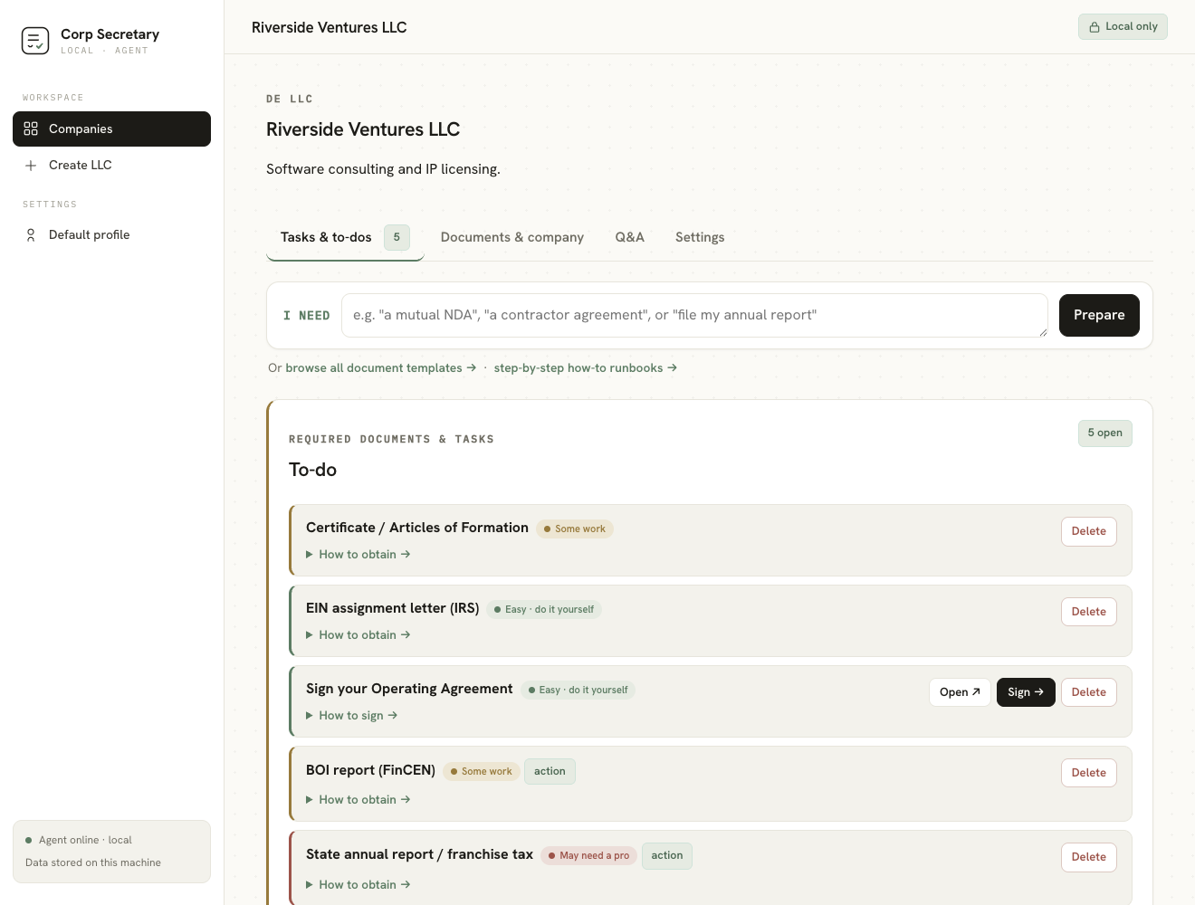Click the Certificate / Articles of Formation title
Viewport: 1195px width, 905px height.
417,528
